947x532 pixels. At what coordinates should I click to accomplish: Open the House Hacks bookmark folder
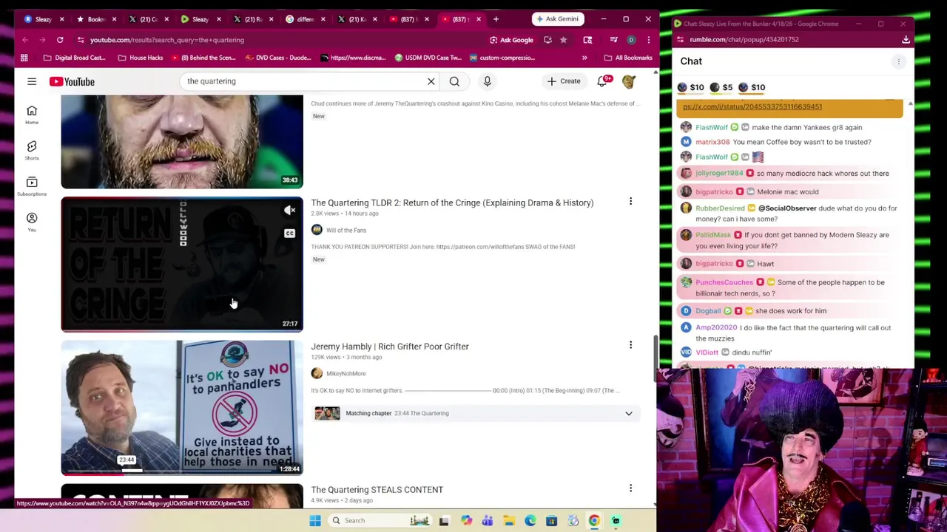(140, 58)
